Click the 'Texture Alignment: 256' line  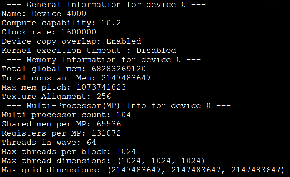click(56, 97)
